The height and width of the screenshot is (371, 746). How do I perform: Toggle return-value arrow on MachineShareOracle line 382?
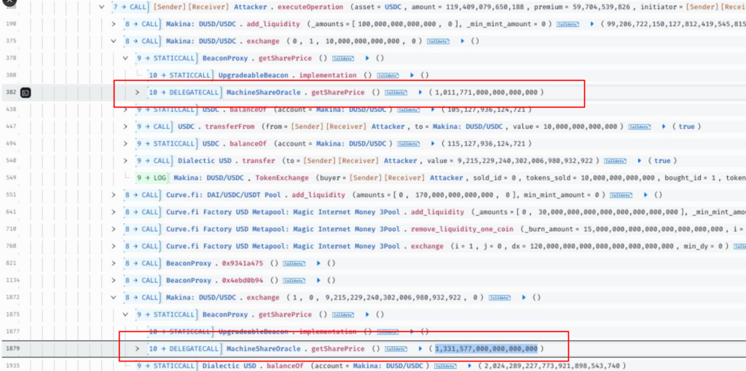(420, 92)
